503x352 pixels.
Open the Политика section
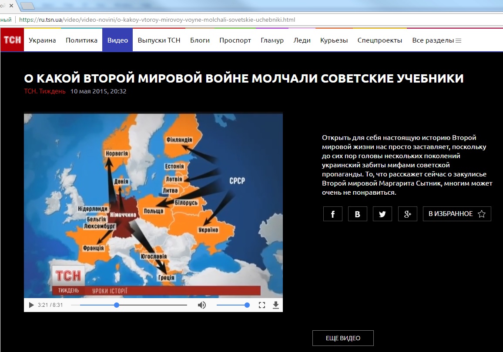click(81, 40)
